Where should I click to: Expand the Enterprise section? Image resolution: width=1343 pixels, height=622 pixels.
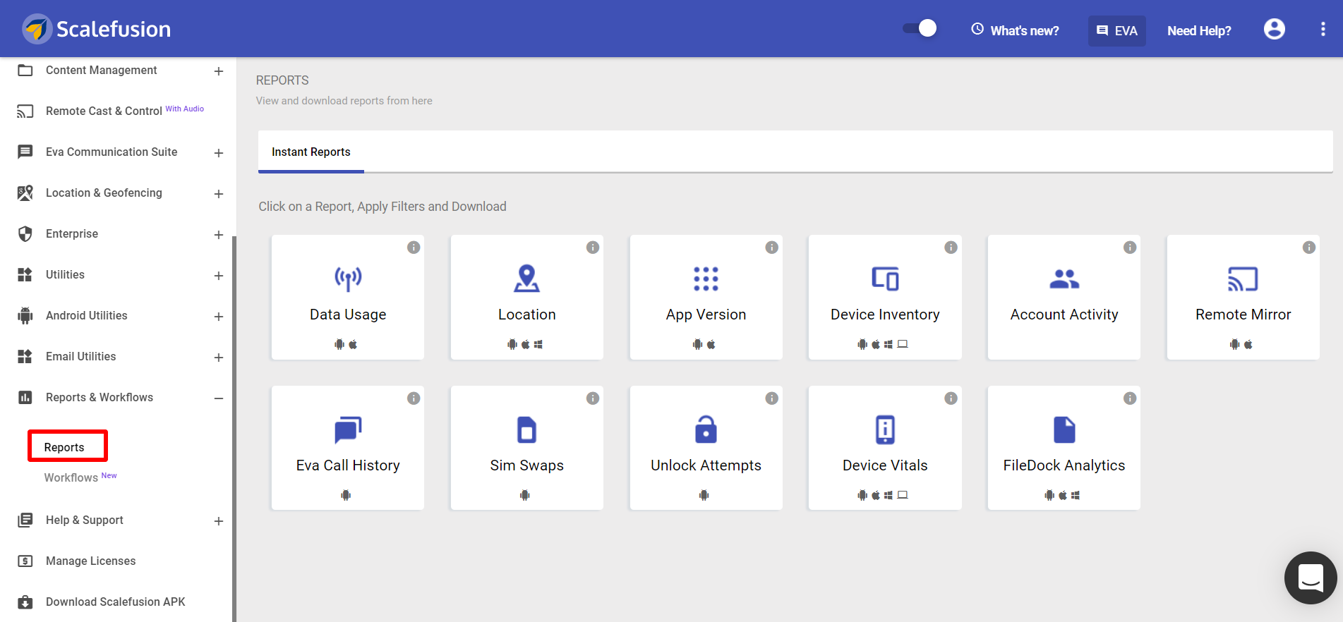tap(219, 235)
